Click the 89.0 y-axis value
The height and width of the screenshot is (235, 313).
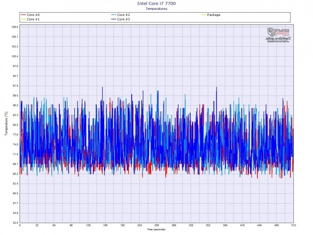click(x=15, y=95)
